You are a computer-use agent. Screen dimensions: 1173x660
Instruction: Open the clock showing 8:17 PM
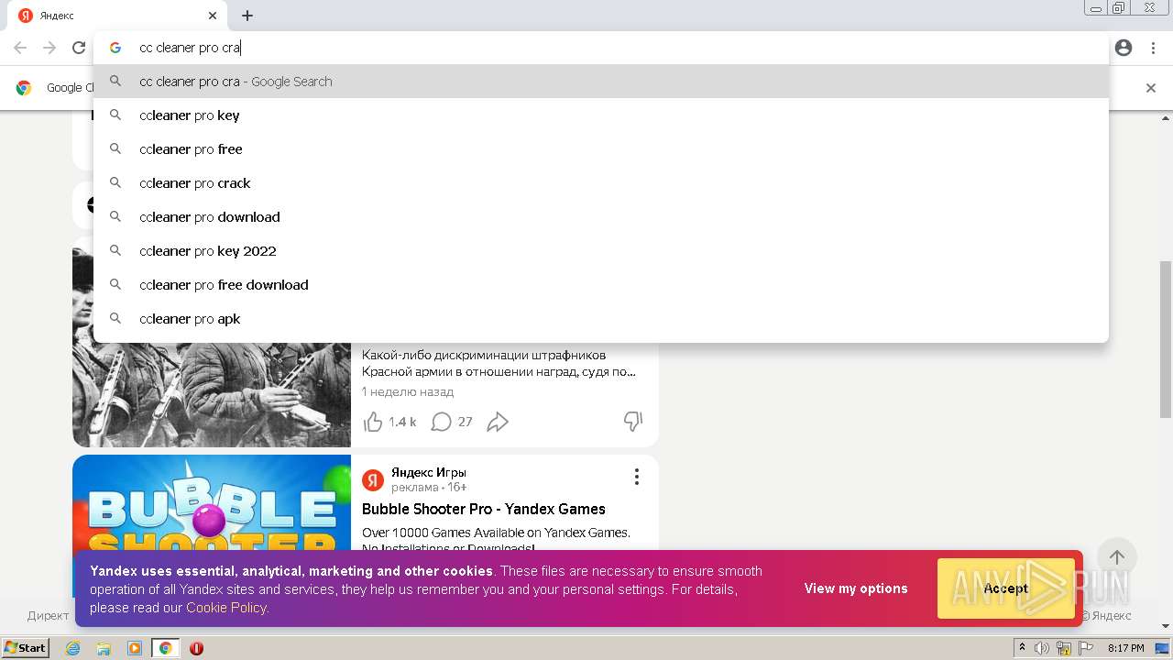coord(1125,648)
